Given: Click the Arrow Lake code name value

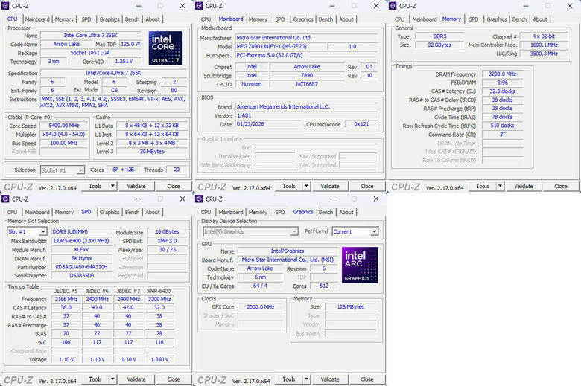Looking at the screenshot, I should [x=66, y=44].
